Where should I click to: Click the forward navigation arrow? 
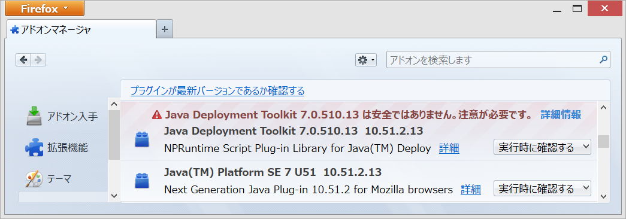point(38,60)
